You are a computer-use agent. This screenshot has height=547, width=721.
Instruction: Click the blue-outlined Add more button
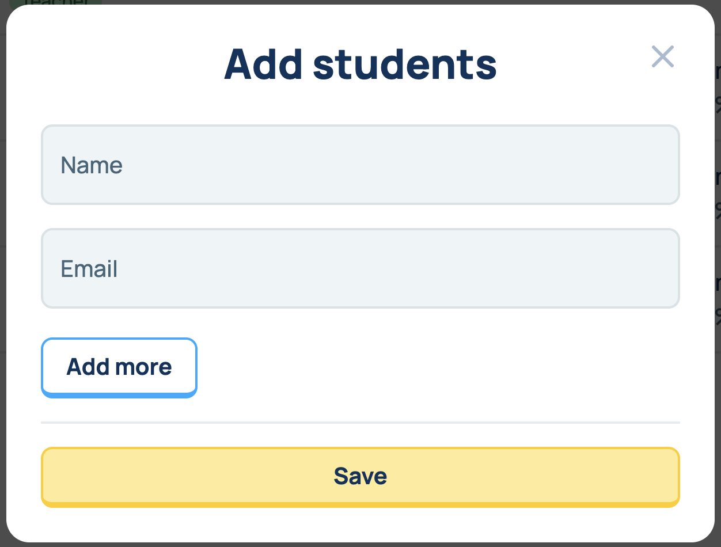pyautogui.click(x=119, y=367)
